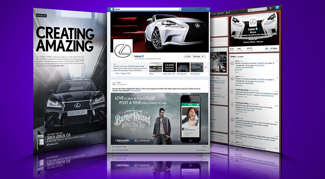Click the Lexus post author name

[118, 82]
